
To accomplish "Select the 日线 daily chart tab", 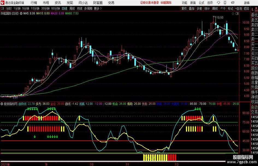I will [x=64, y=8].
